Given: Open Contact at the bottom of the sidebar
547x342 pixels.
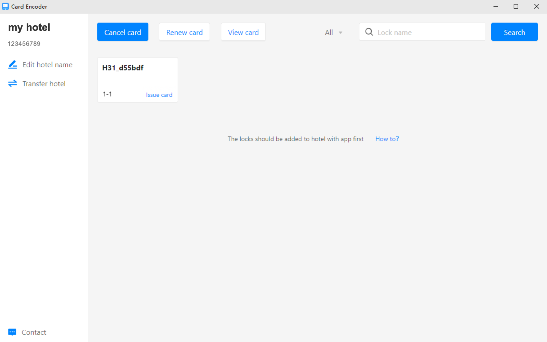Looking at the screenshot, I should pyautogui.click(x=27, y=332).
